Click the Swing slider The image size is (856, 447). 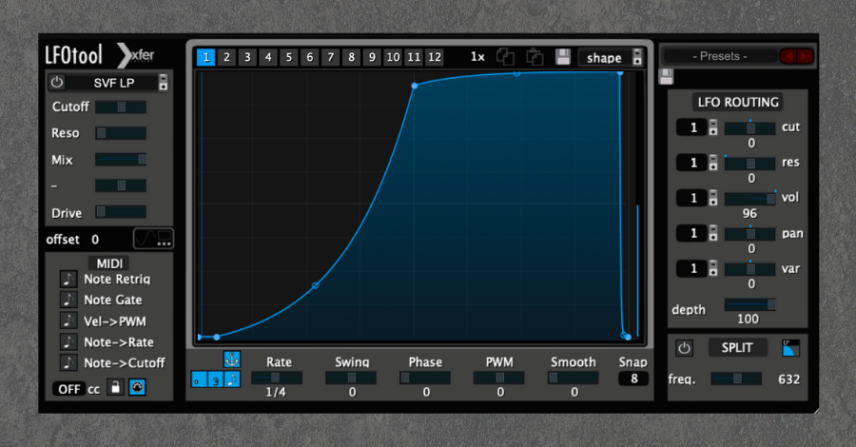pyautogui.click(x=351, y=378)
